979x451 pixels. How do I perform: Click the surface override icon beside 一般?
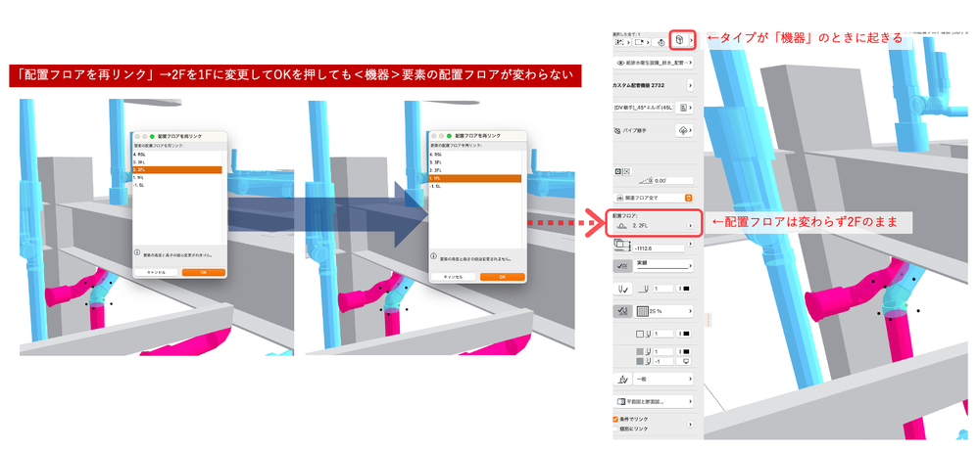(622, 379)
